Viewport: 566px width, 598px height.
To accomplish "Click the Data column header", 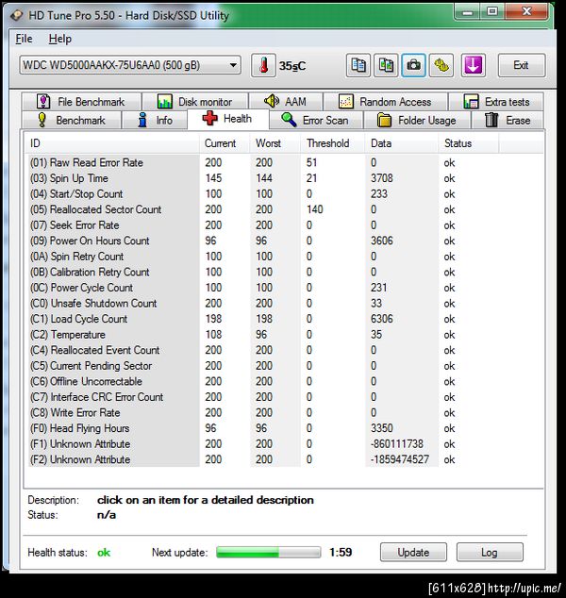I will pos(402,143).
